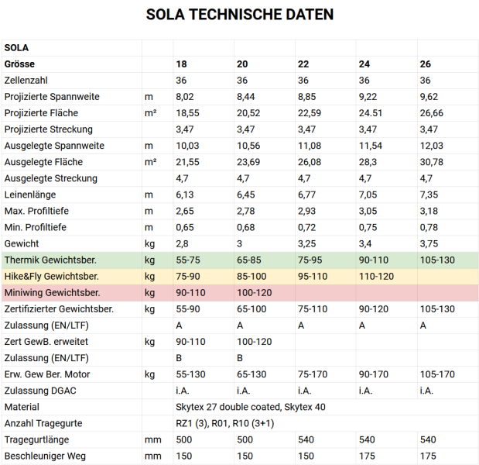
Task: Select the value '7,35' cell
Action: click(x=429, y=195)
